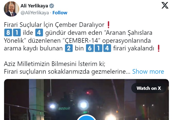174x120 pixels.
Task: Click the keycap 2 emoji before bin
Action: pos(69,48)
